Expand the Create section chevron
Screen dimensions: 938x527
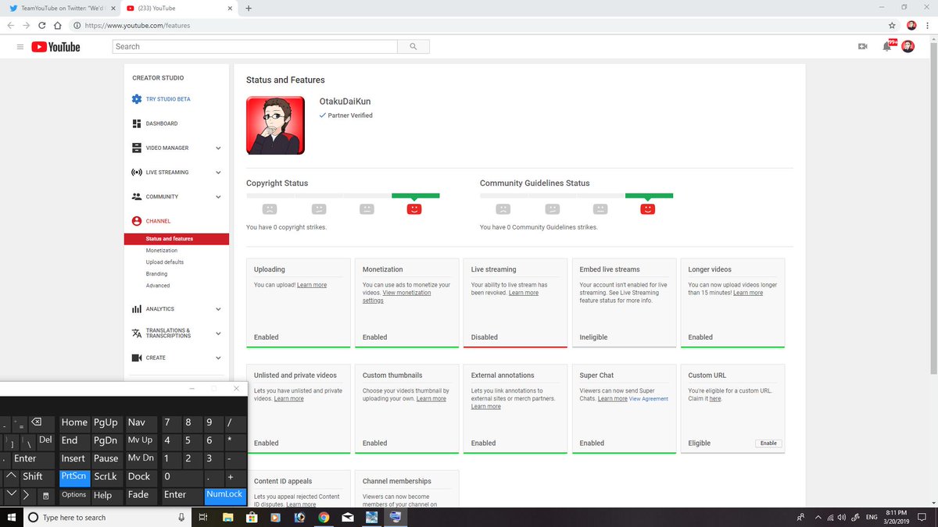point(218,358)
